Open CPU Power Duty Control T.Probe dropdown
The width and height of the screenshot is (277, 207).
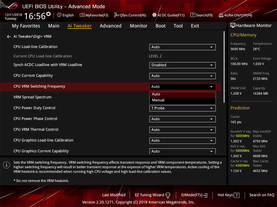(x=182, y=108)
